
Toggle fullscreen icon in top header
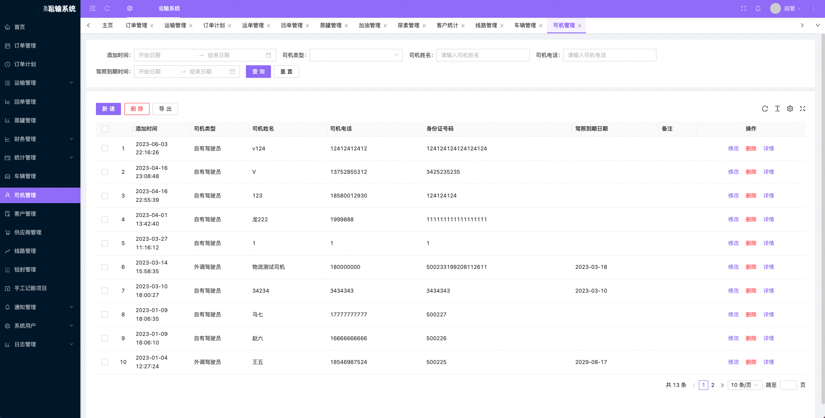tap(743, 8)
